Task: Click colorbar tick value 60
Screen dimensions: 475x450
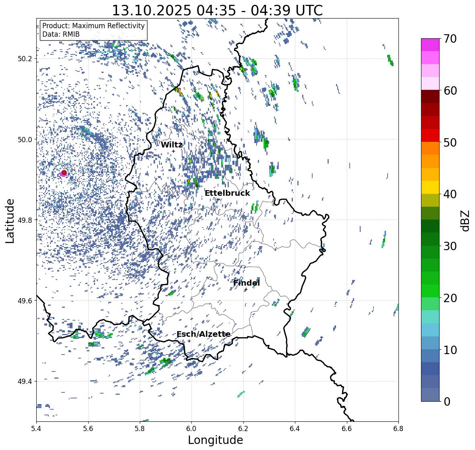Action: (x=450, y=91)
